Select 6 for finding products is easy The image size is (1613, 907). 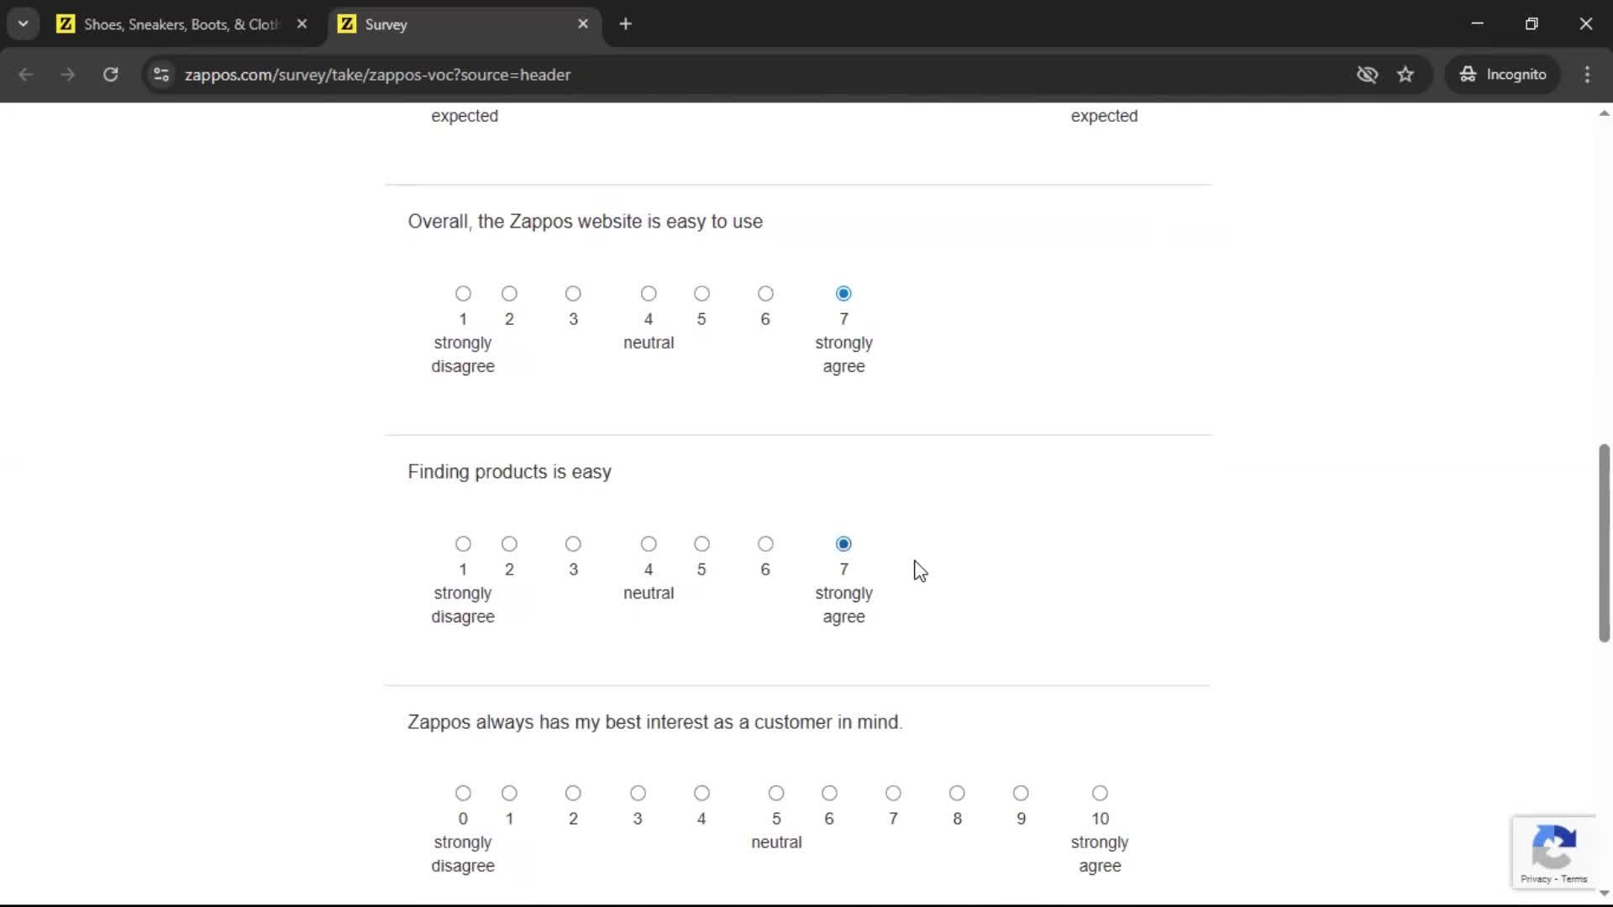765,544
